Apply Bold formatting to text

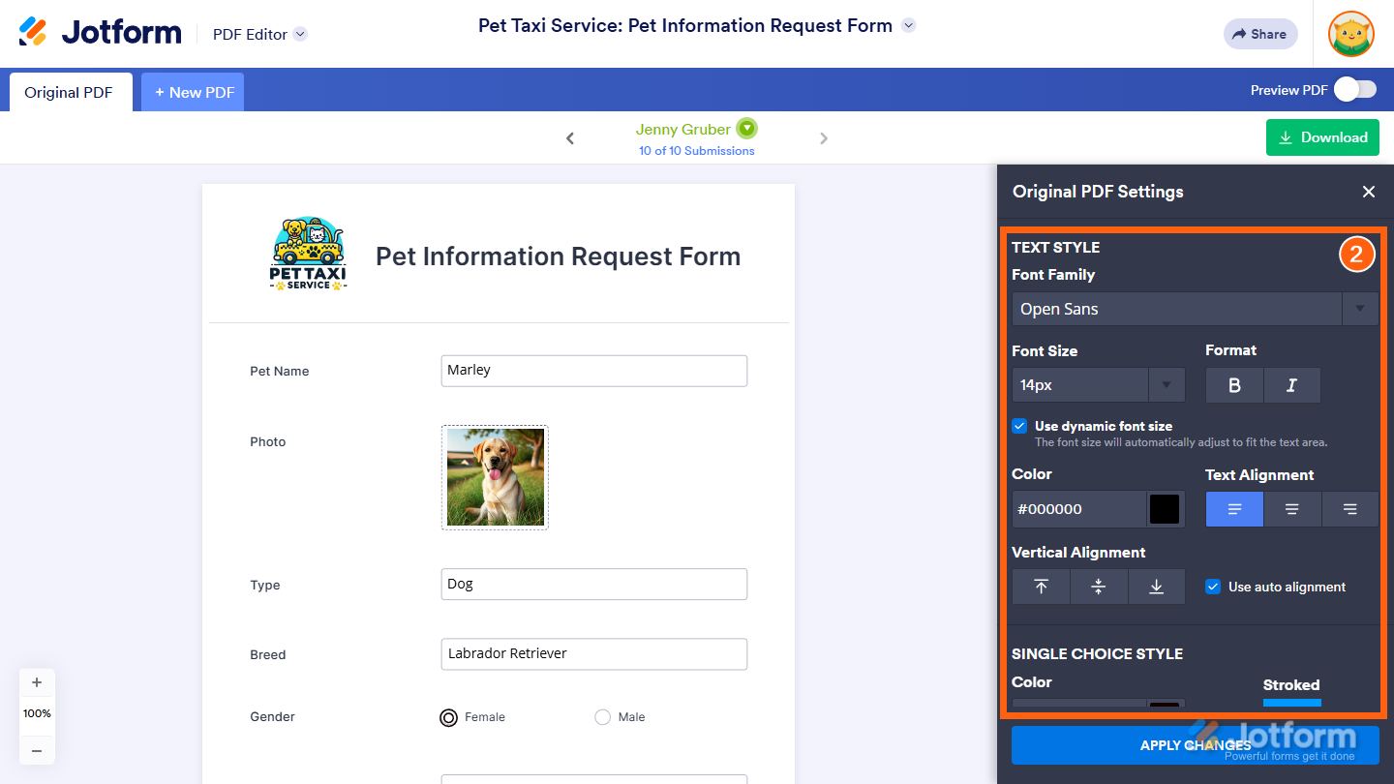1234,384
